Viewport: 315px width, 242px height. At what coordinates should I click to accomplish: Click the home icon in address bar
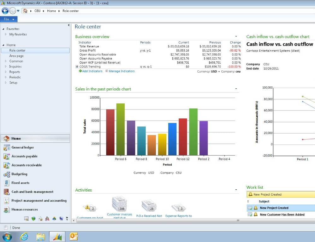[x=25, y=11]
